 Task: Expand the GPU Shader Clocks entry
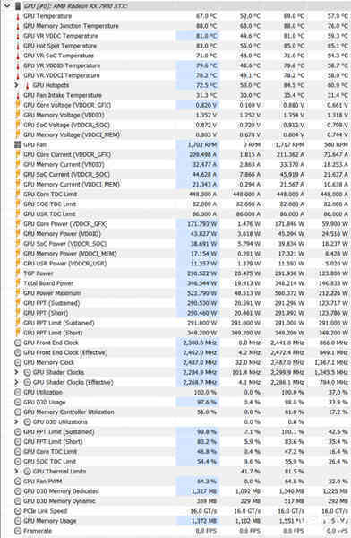click(x=16, y=372)
